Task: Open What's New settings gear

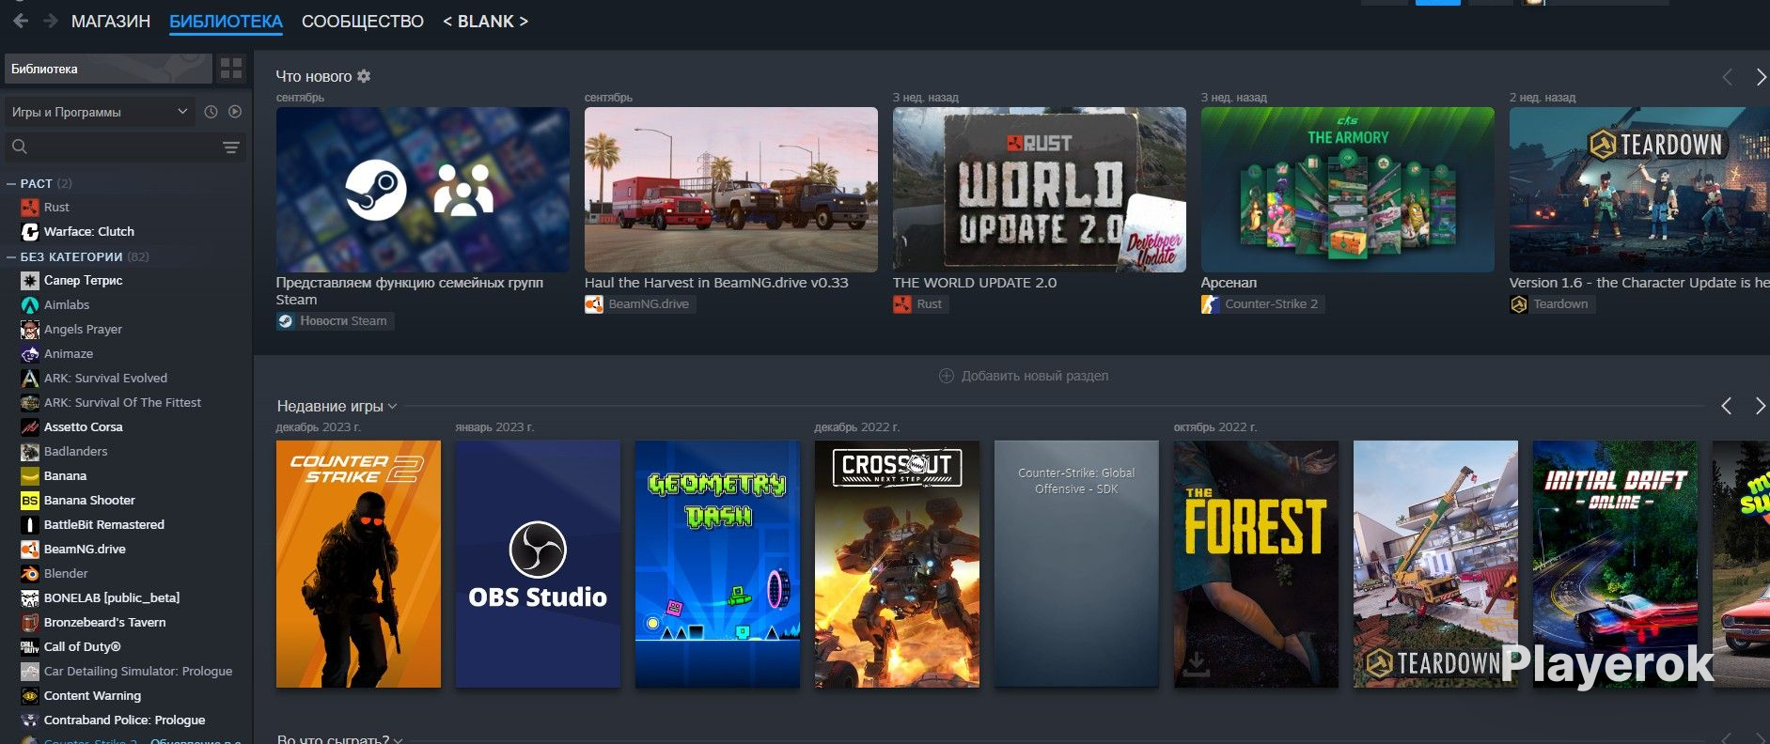Action: pos(364,76)
